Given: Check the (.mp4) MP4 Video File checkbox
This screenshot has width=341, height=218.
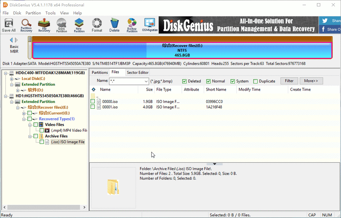Looking at the screenshot, I should point(42,130).
